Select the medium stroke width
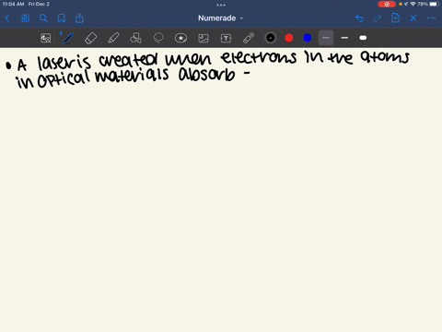442x332 pixels. pos(344,38)
